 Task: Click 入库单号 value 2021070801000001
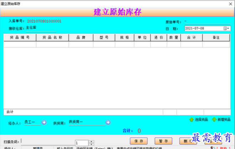[x=44, y=21]
